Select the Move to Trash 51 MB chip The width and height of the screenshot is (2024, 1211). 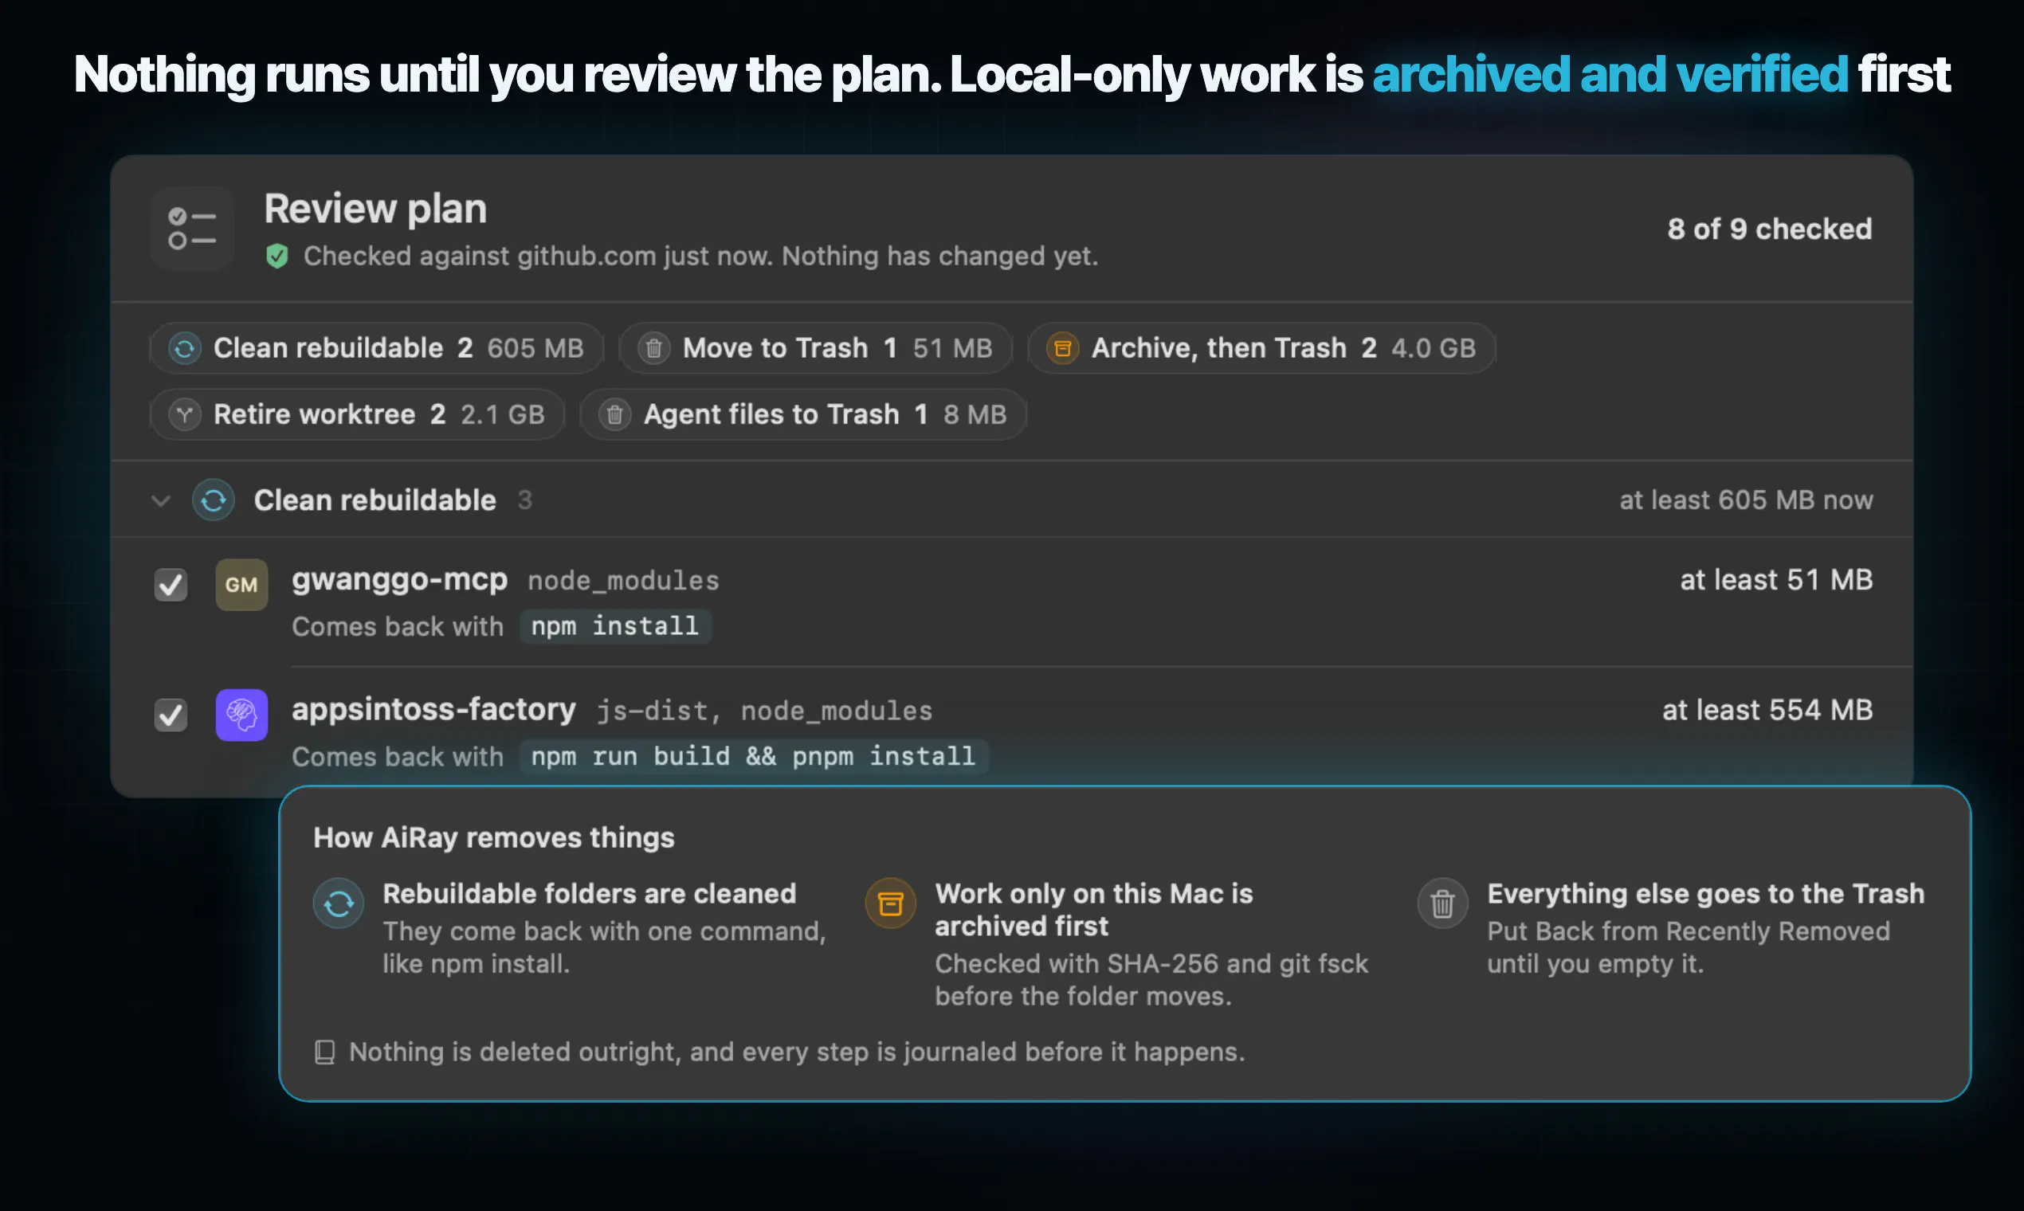pyautogui.click(x=816, y=348)
